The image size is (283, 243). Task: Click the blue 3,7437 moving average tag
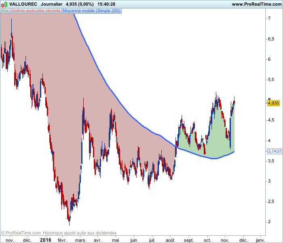point(275,151)
